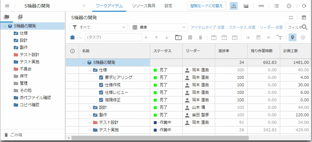Switch to ワークアイテム tab
Screen dimensions: 312x142
pos(109,6)
